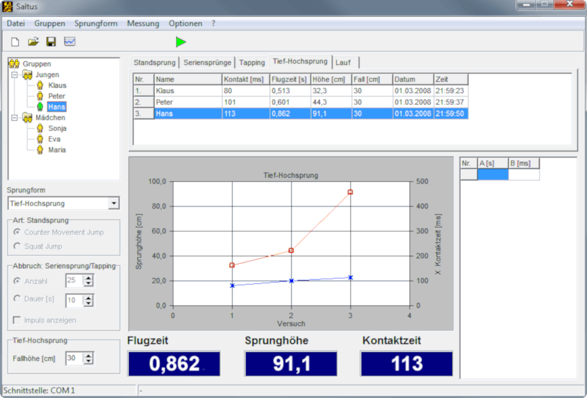Click the chart display toolbar icon
The image size is (587, 398).
[70, 42]
